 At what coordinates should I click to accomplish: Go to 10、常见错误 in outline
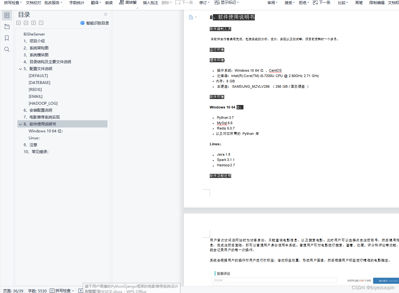point(36,152)
